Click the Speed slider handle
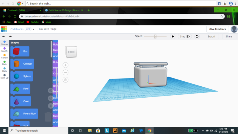 click(155, 36)
